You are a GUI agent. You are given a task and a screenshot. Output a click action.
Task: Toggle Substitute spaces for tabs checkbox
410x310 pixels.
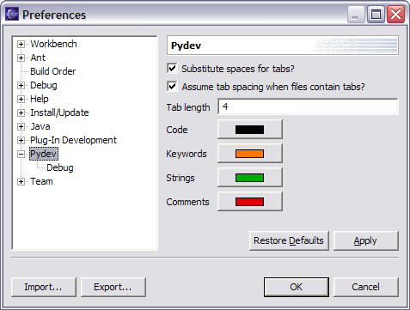172,69
